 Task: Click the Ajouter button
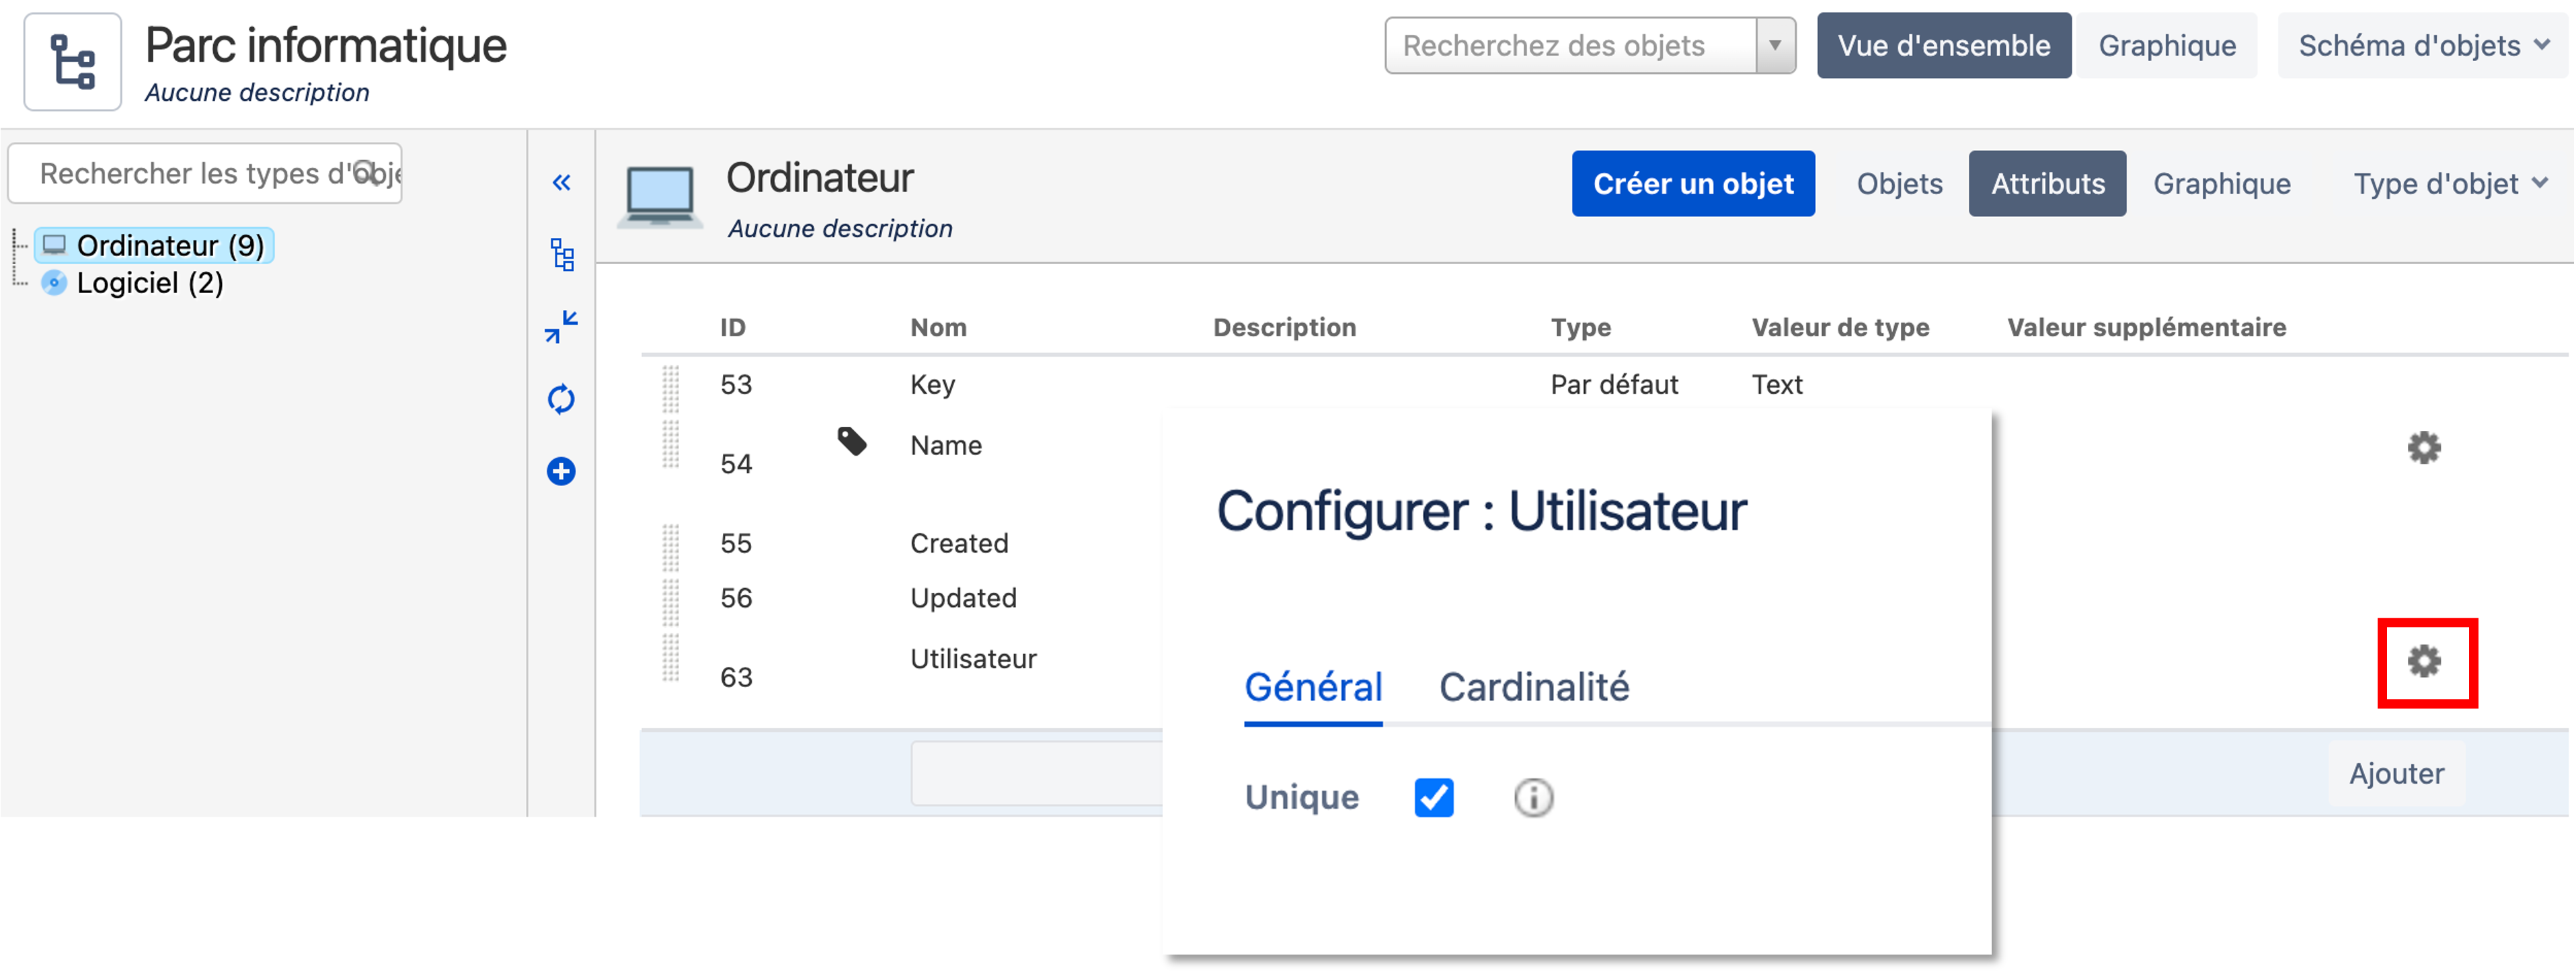(2396, 773)
